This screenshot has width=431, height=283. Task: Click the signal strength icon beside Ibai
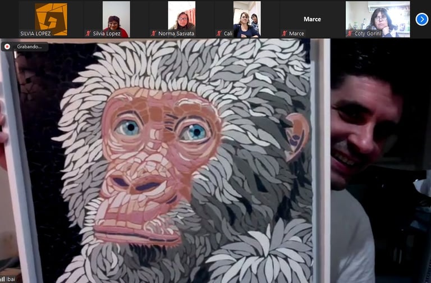click(2, 279)
